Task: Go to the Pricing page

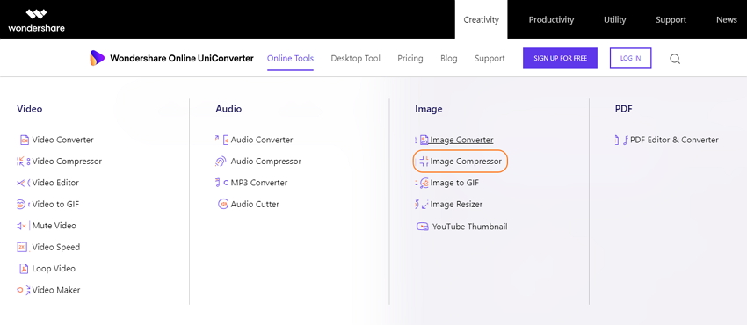Action: pos(410,59)
